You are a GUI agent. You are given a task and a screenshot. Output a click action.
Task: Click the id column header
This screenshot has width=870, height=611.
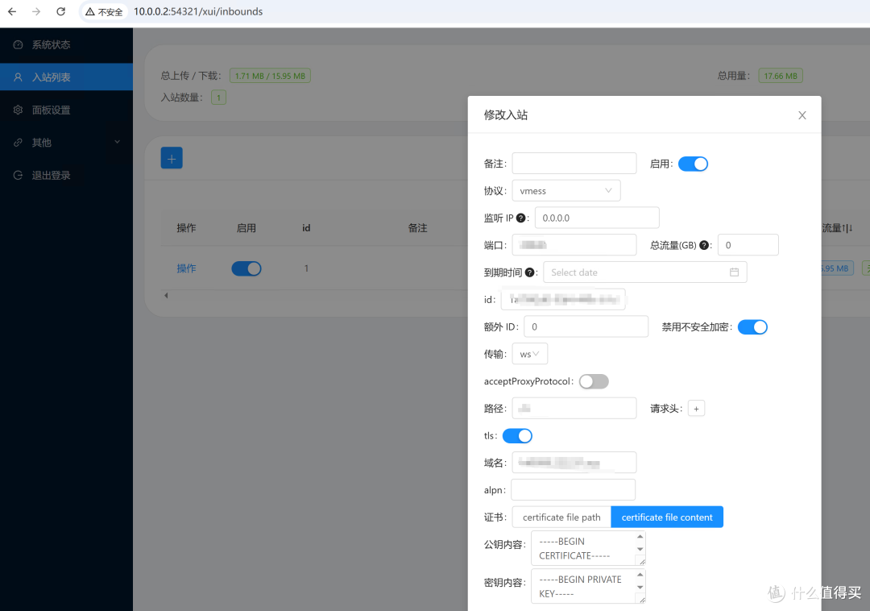306,228
